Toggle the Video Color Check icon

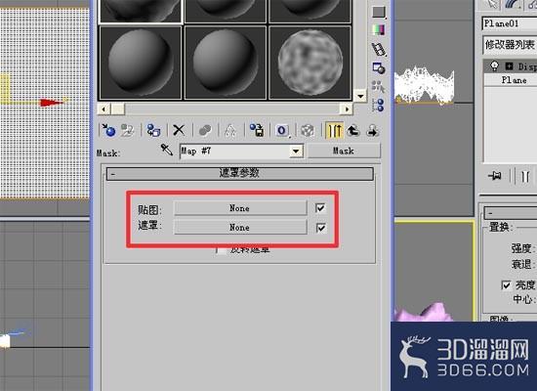pos(379,30)
